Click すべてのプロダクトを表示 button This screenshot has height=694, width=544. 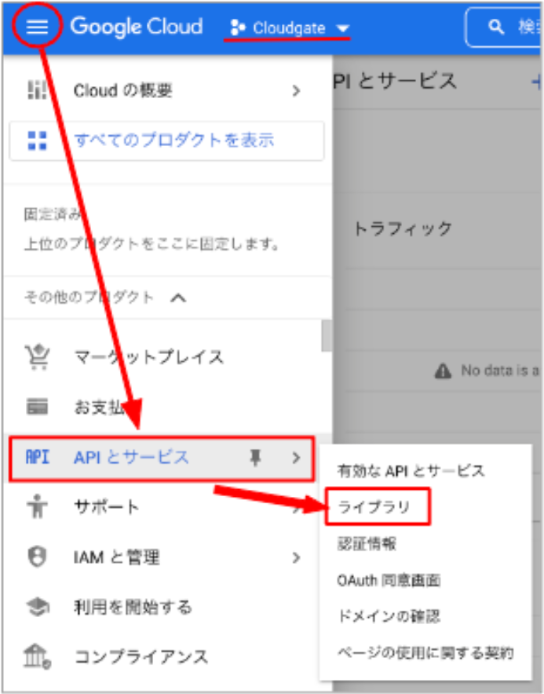[x=167, y=141]
